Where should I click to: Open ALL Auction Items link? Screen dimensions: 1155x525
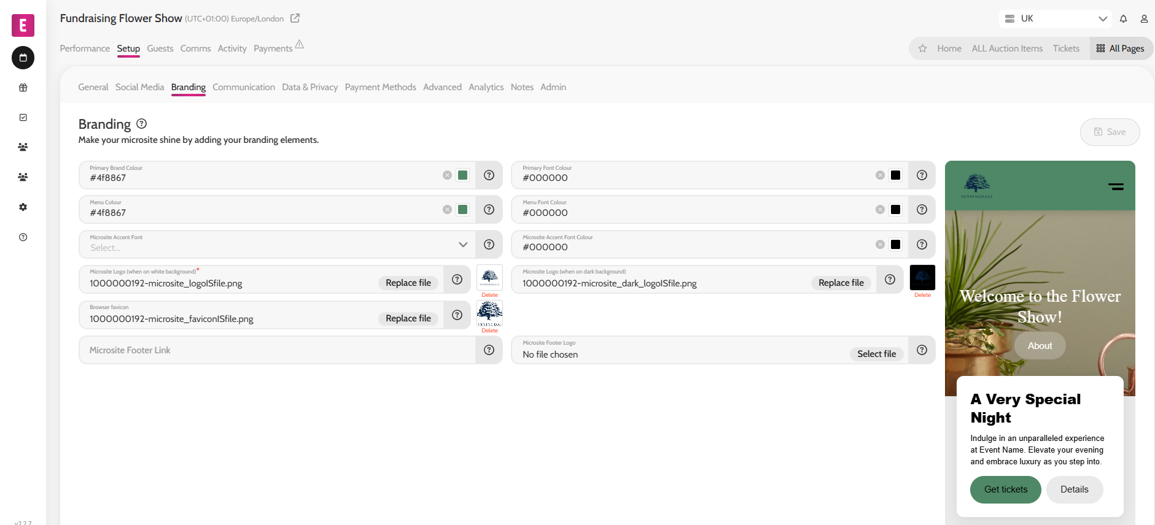point(1007,48)
